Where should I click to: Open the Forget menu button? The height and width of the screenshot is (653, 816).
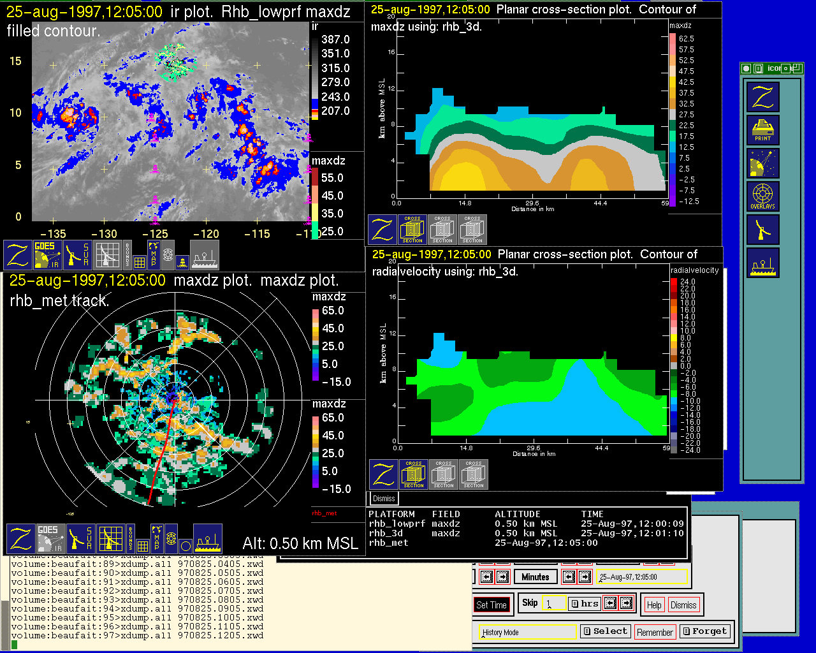click(704, 631)
